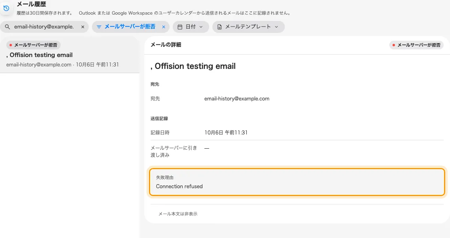Click recipient address email-history@example.com in details
The width and height of the screenshot is (450, 238).
point(237,98)
